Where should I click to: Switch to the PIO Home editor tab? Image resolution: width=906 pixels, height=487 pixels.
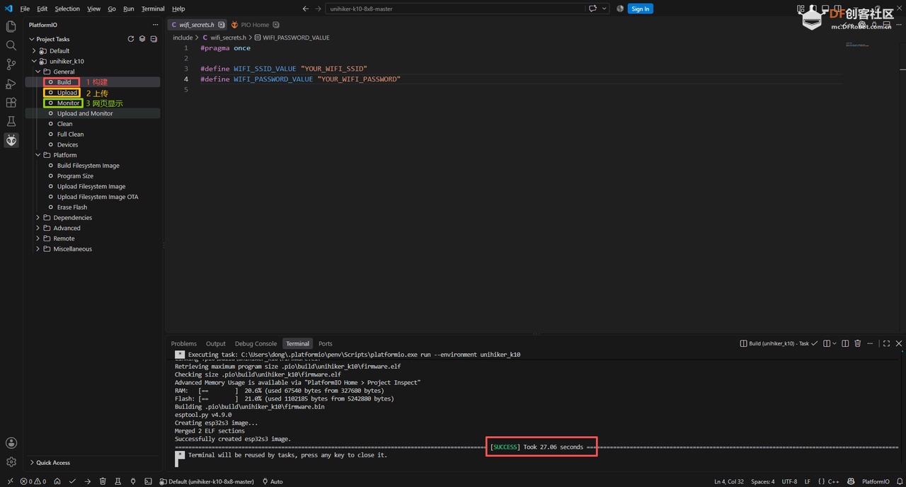point(256,25)
